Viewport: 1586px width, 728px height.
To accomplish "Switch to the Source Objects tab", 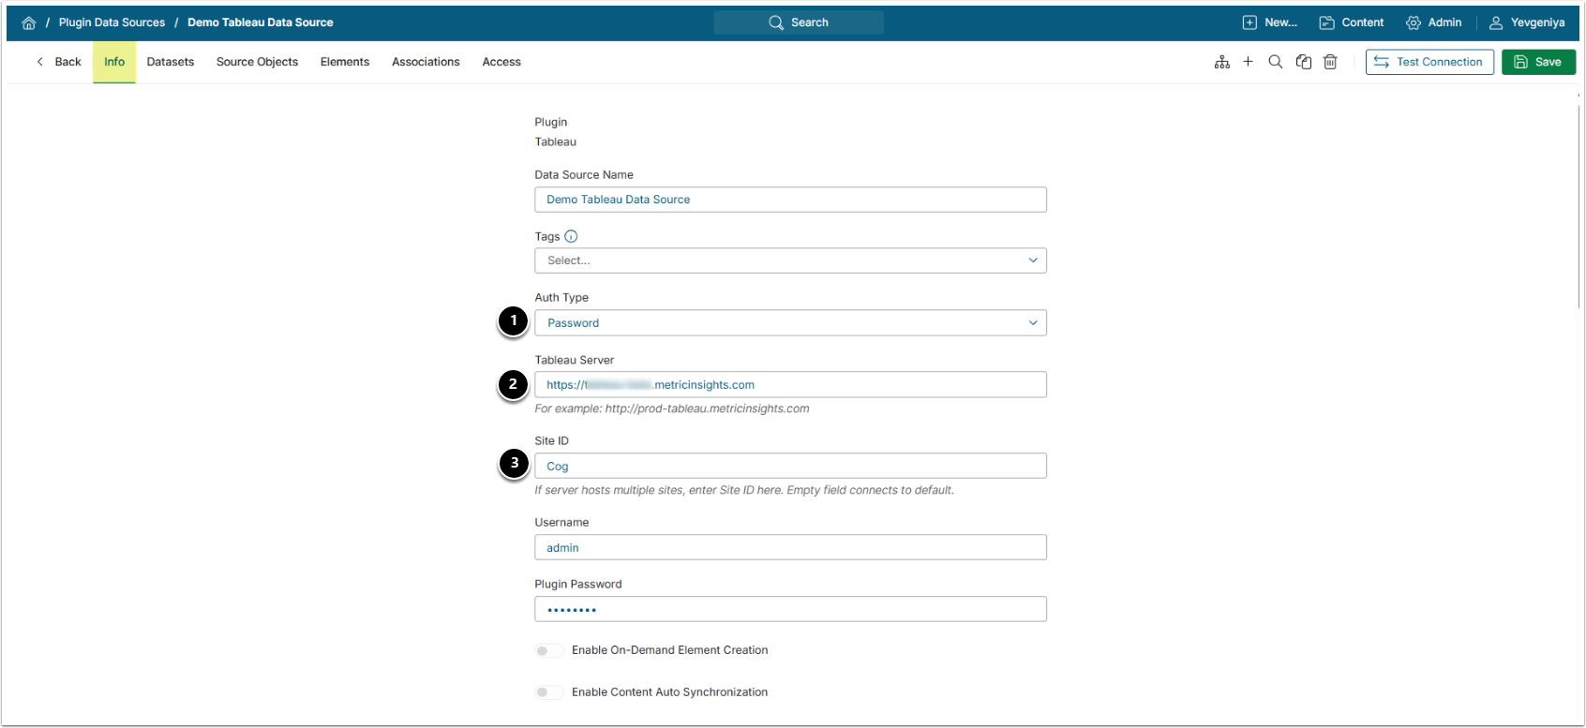I will point(257,62).
